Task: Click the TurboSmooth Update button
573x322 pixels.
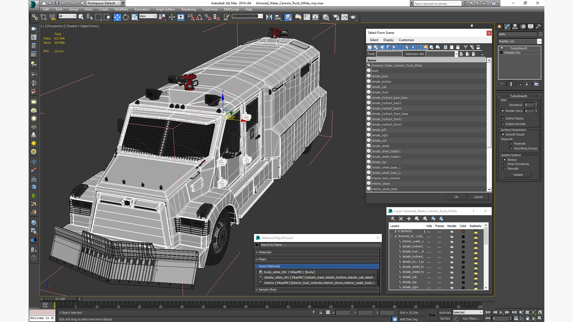Action: pyautogui.click(x=518, y=175)
